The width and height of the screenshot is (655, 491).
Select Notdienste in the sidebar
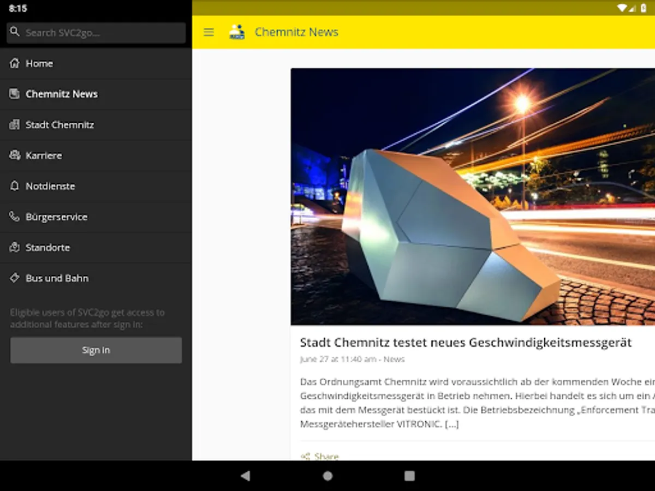coord(50,186)
